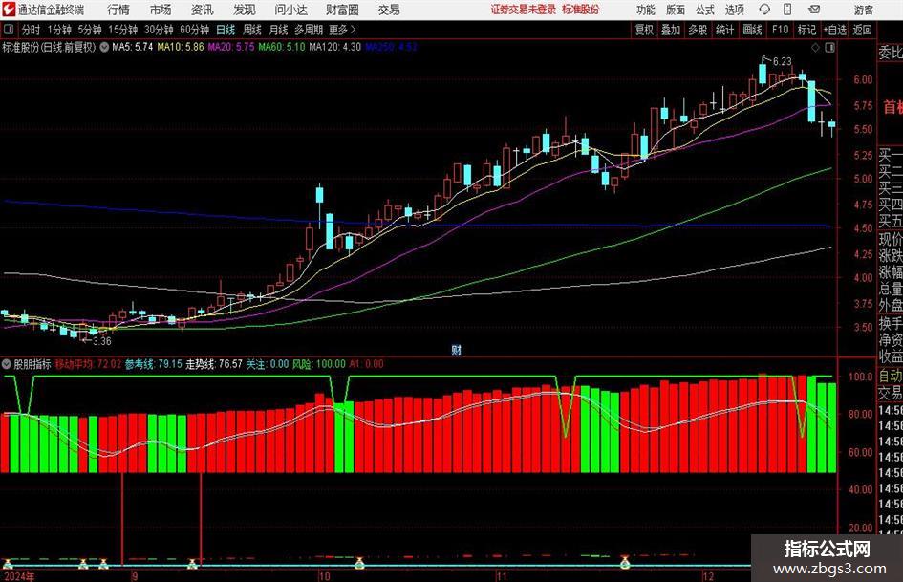903x582 pixels.
Task: Switch to 分时 chart period
Action: click(31, 30)
